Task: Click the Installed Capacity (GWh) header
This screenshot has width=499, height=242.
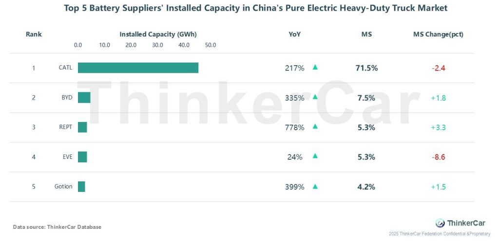Action: (x=158, y=34)
